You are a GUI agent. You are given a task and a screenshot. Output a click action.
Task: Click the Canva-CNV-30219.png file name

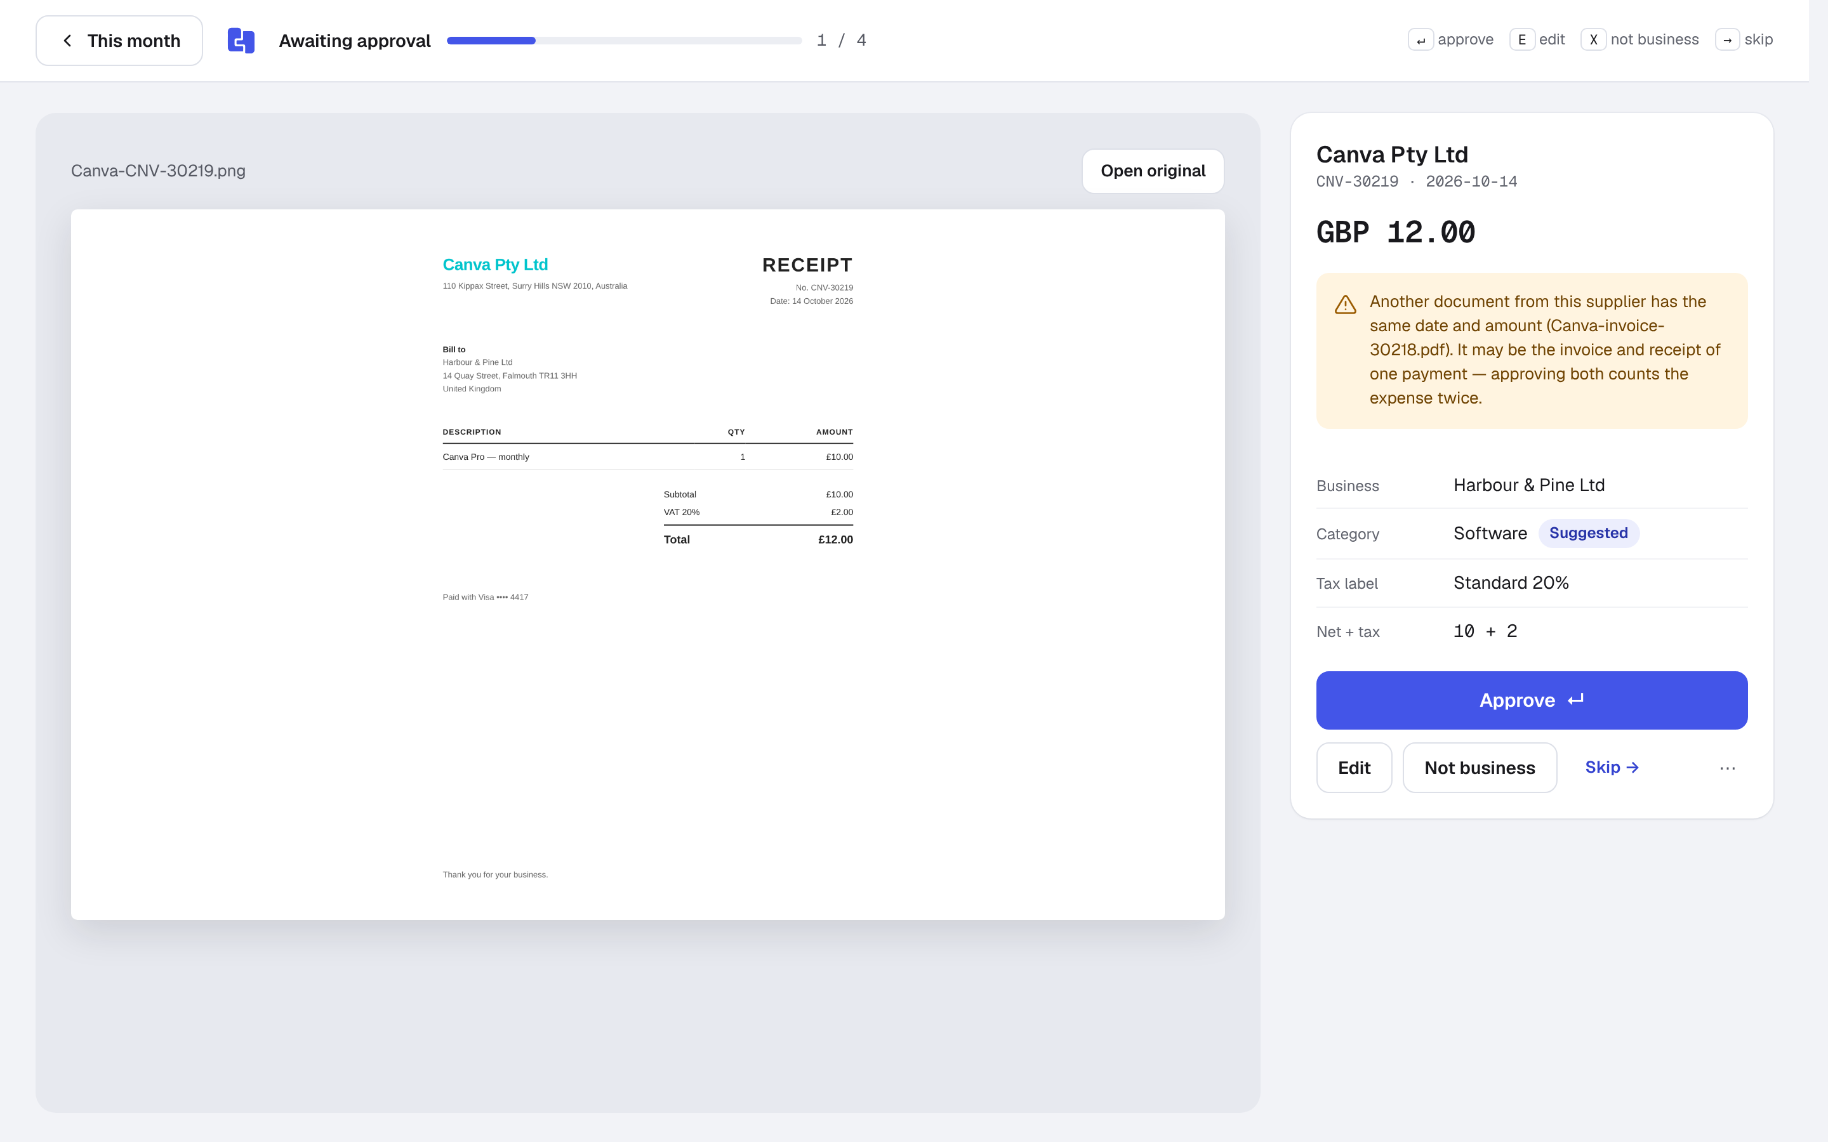point(158,171)
